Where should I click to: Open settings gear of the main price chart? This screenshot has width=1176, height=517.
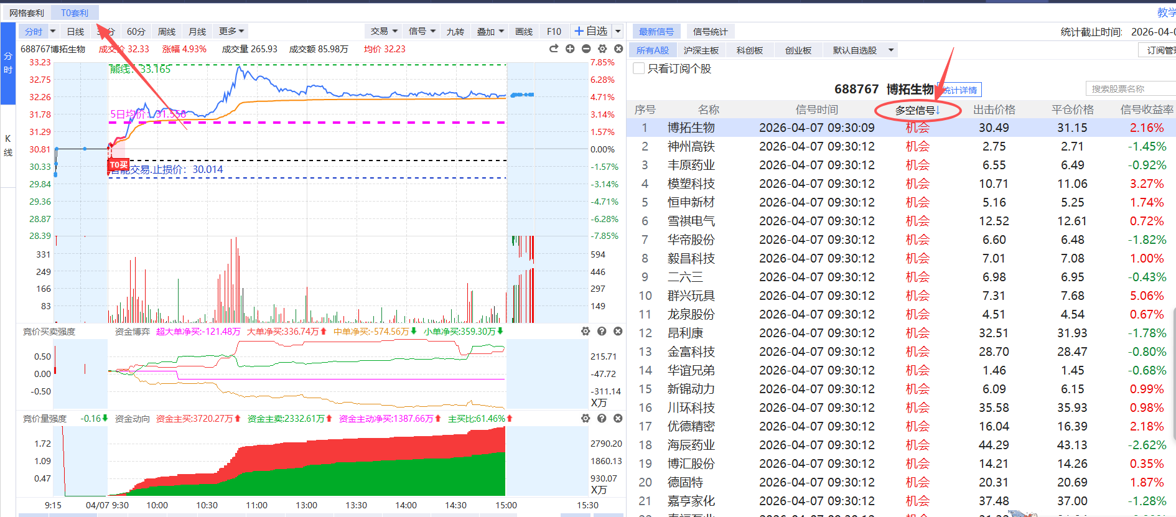602,49
